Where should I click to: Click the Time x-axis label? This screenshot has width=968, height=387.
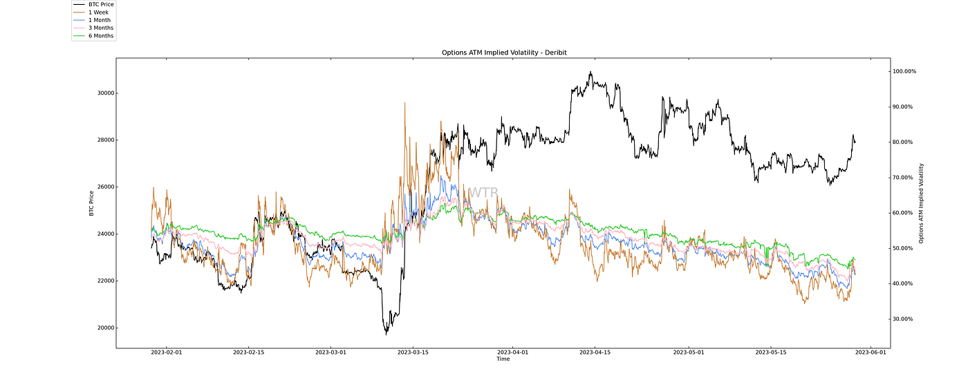(x=503, y=359)
